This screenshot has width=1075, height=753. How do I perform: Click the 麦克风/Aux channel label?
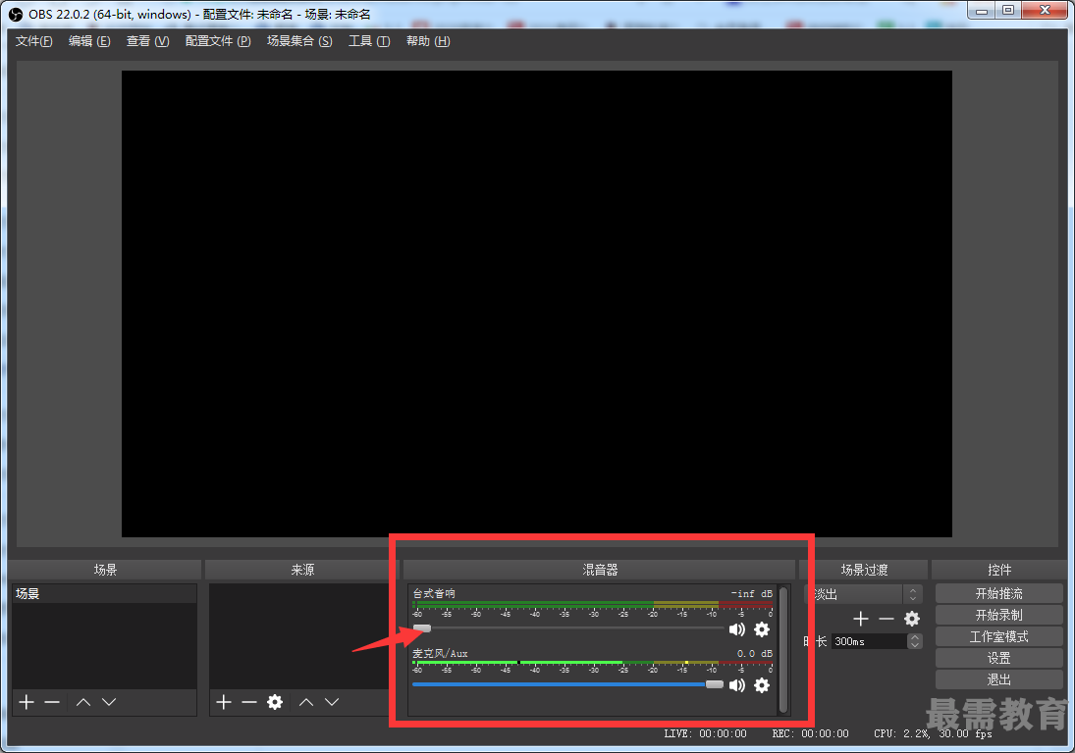pyautogui.click(x=440, y=654)
